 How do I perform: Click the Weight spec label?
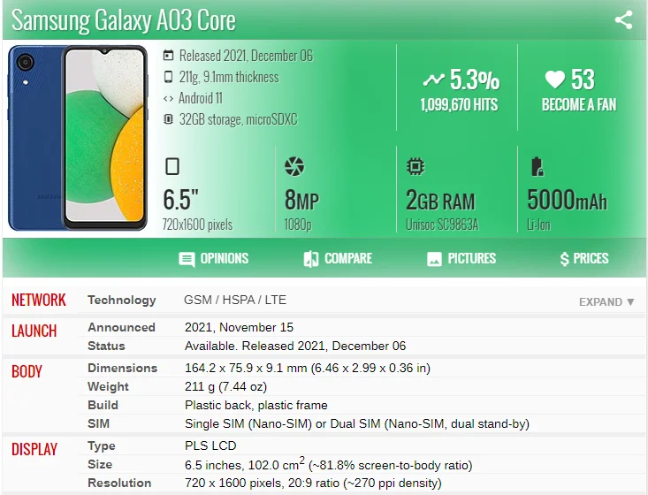(108, 387)
